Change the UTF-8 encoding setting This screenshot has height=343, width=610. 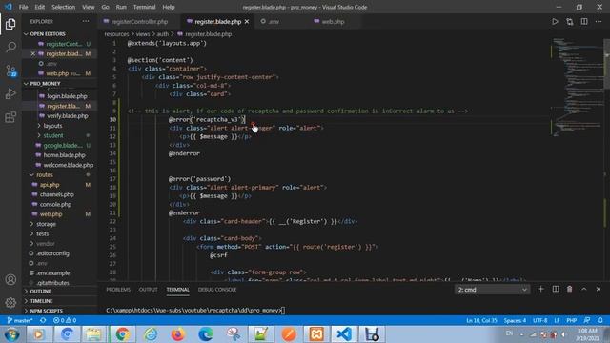coord(540,320)
